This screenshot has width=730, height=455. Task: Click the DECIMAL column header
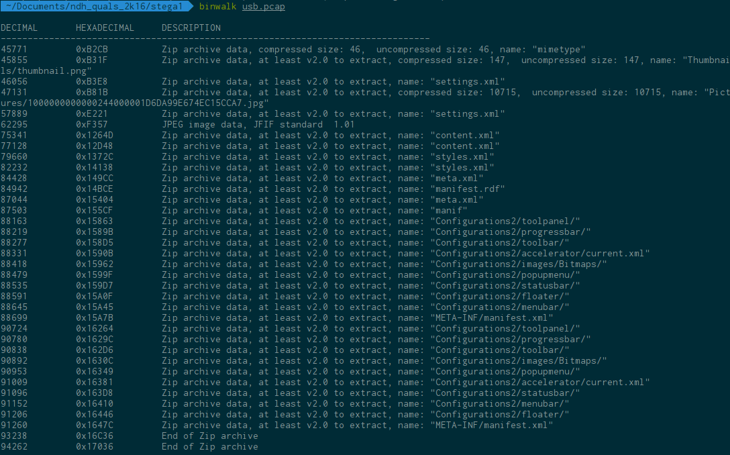[19, 28]
